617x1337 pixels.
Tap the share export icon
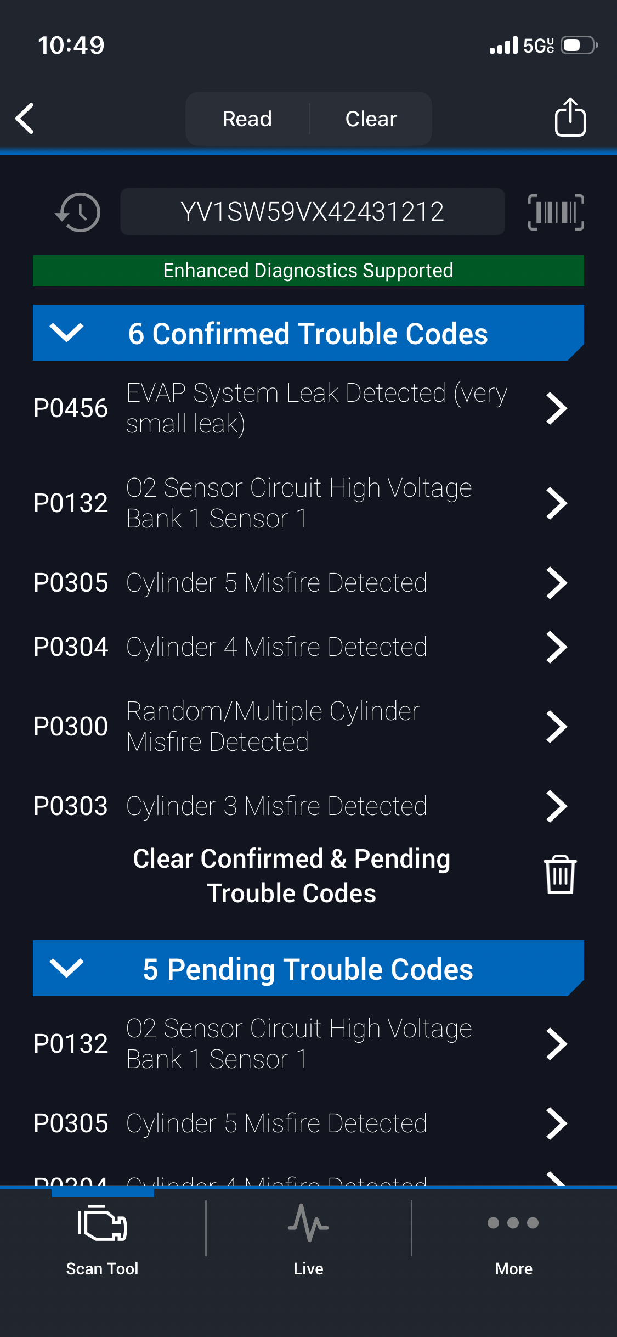coord(570,117)
